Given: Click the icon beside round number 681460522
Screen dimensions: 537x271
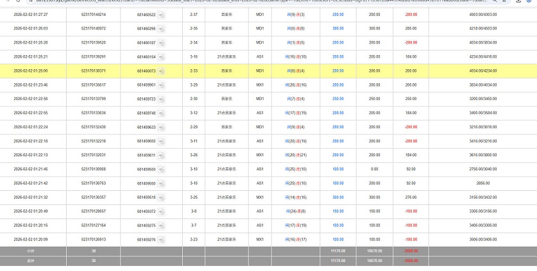Looking at the screenshot, I should coord(161,15).
